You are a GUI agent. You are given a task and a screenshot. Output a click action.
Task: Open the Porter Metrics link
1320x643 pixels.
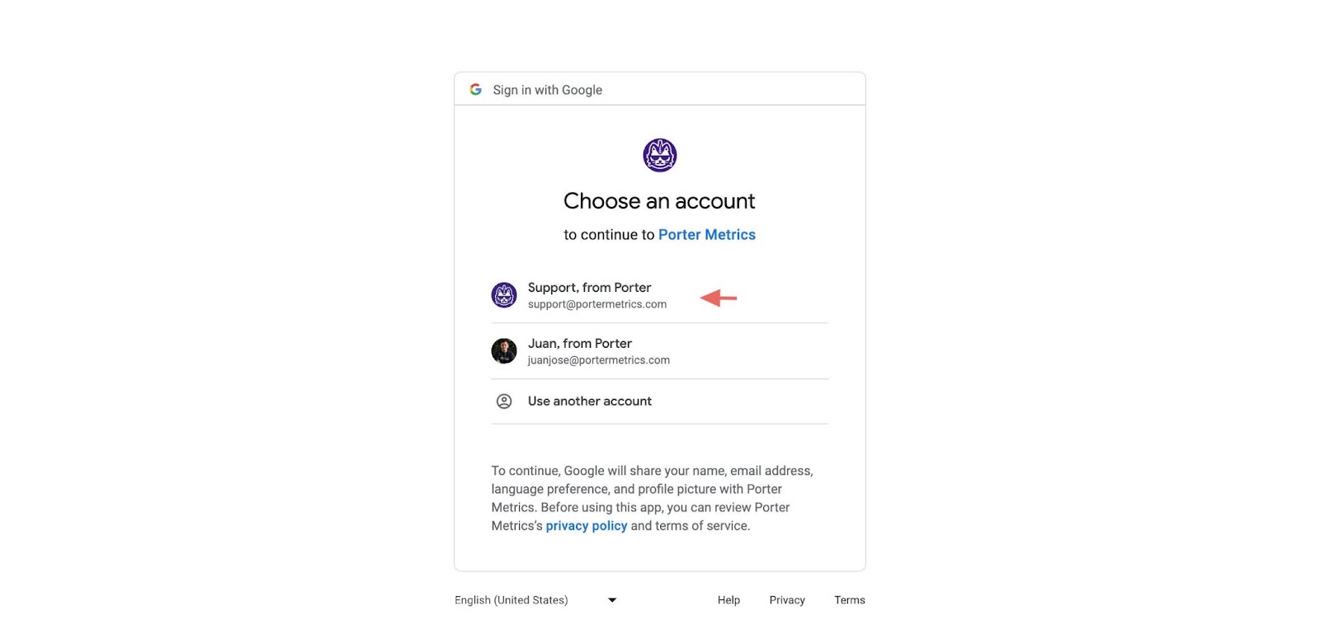pos(707,235)
